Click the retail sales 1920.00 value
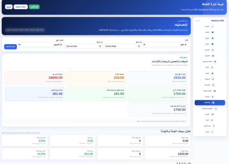Viewport: 229px width, 164px height. tap(183, 154)
